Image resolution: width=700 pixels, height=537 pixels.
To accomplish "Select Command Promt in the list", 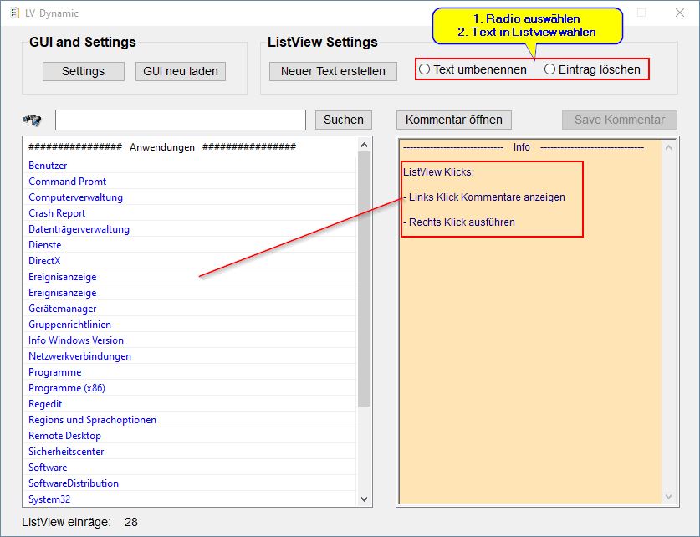I will point(68,182).
